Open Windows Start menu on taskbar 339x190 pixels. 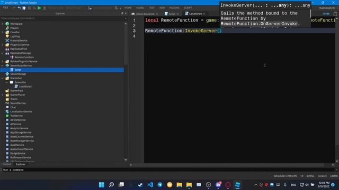(101, 185)
